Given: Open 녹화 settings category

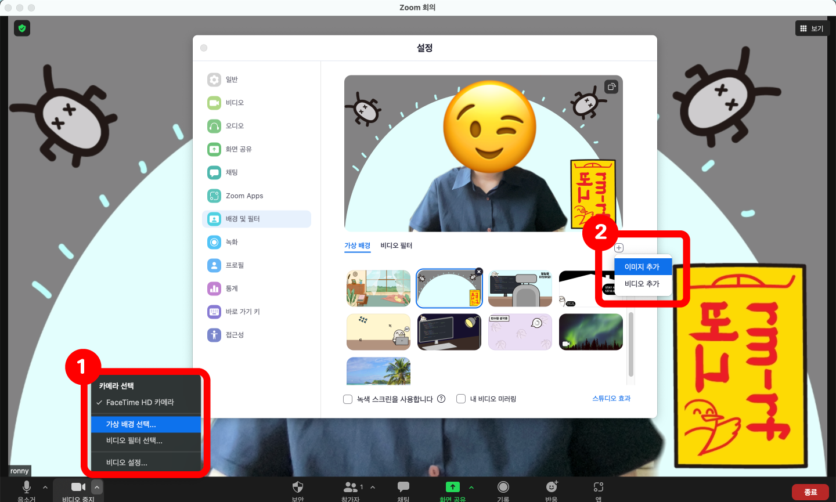Looking at the screenshot, I should (257, 242).
